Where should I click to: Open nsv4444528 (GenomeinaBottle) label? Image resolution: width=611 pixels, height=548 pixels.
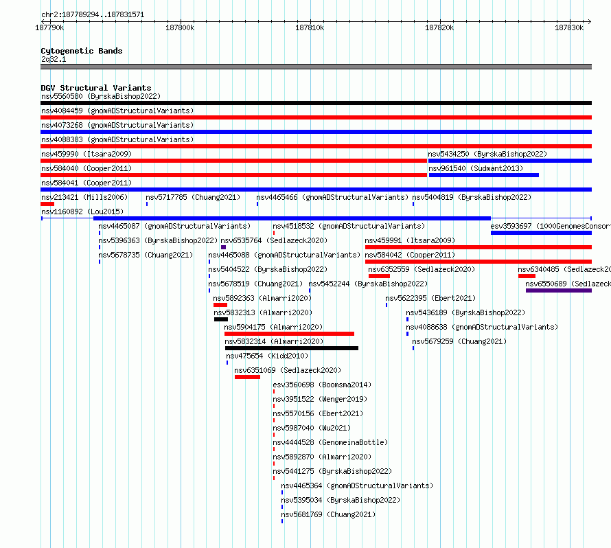pos(330,442)
